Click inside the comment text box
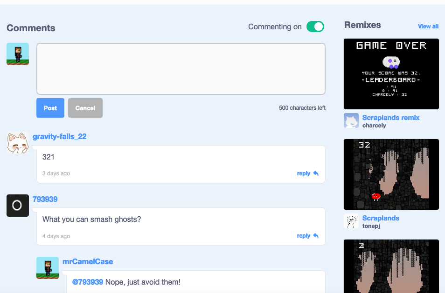This screenshot has width=445, height=293. pos(181,67)
